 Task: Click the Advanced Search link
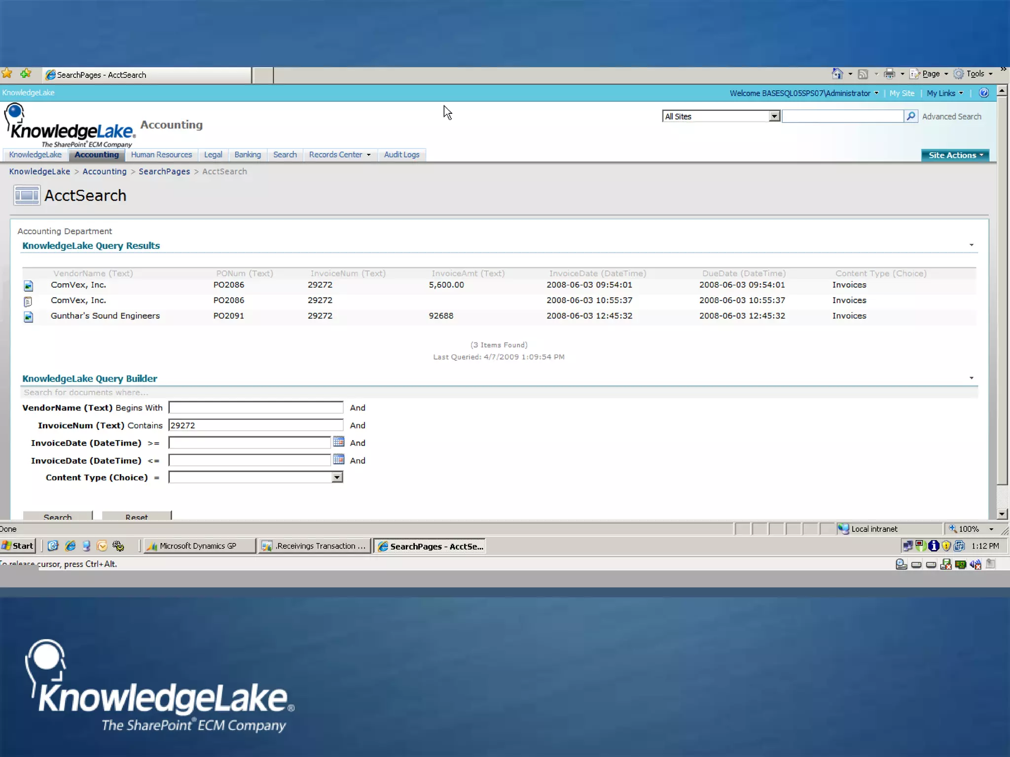tap(951, 116)
